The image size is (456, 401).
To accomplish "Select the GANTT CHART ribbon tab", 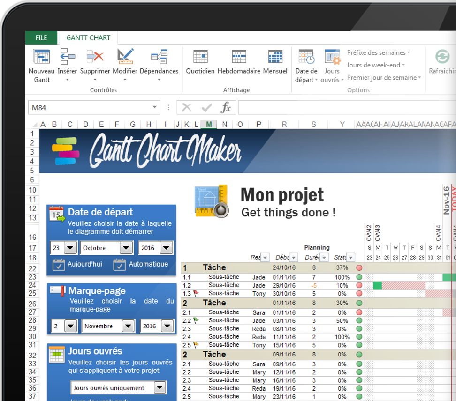I will click(88, 38).
